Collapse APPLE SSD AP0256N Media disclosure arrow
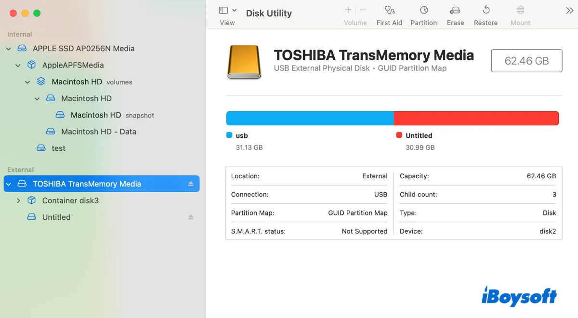 (8, 49)
